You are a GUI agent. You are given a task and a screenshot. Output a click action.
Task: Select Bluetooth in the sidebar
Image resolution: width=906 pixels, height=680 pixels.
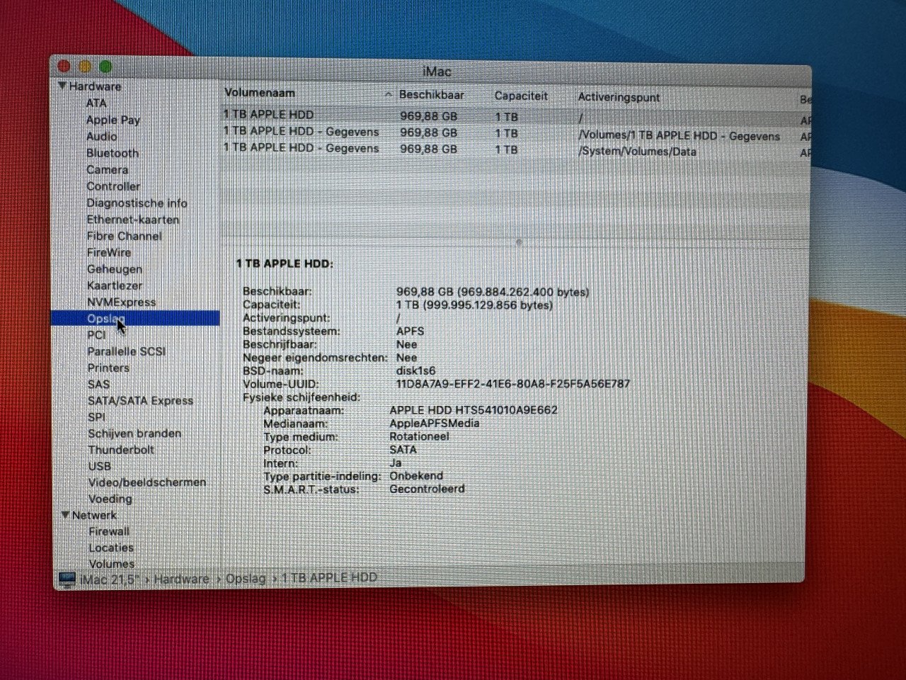click(113, 153)
